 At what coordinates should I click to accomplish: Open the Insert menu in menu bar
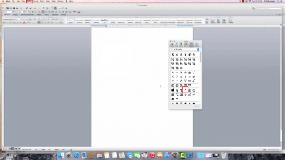click(29, 1)
